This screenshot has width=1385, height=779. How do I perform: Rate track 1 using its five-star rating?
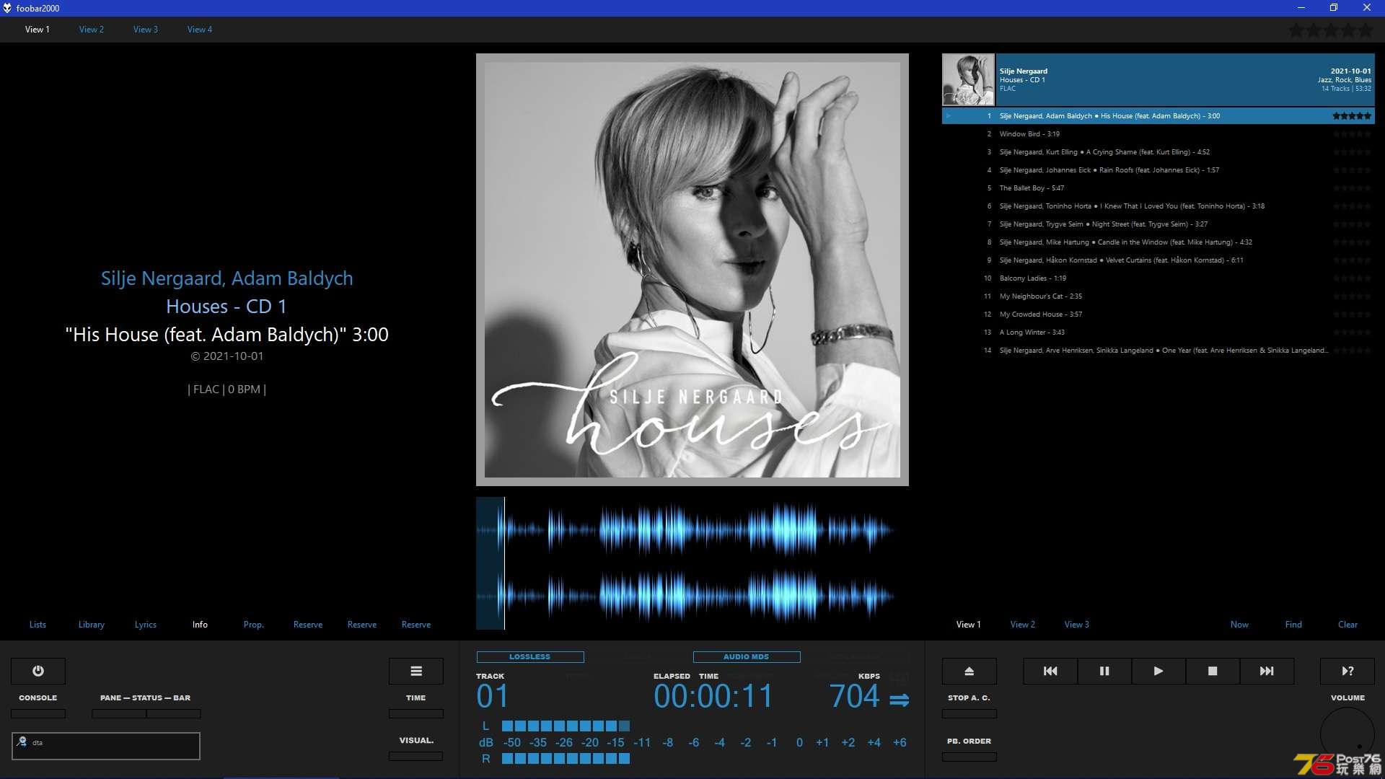click(1352, 116)
